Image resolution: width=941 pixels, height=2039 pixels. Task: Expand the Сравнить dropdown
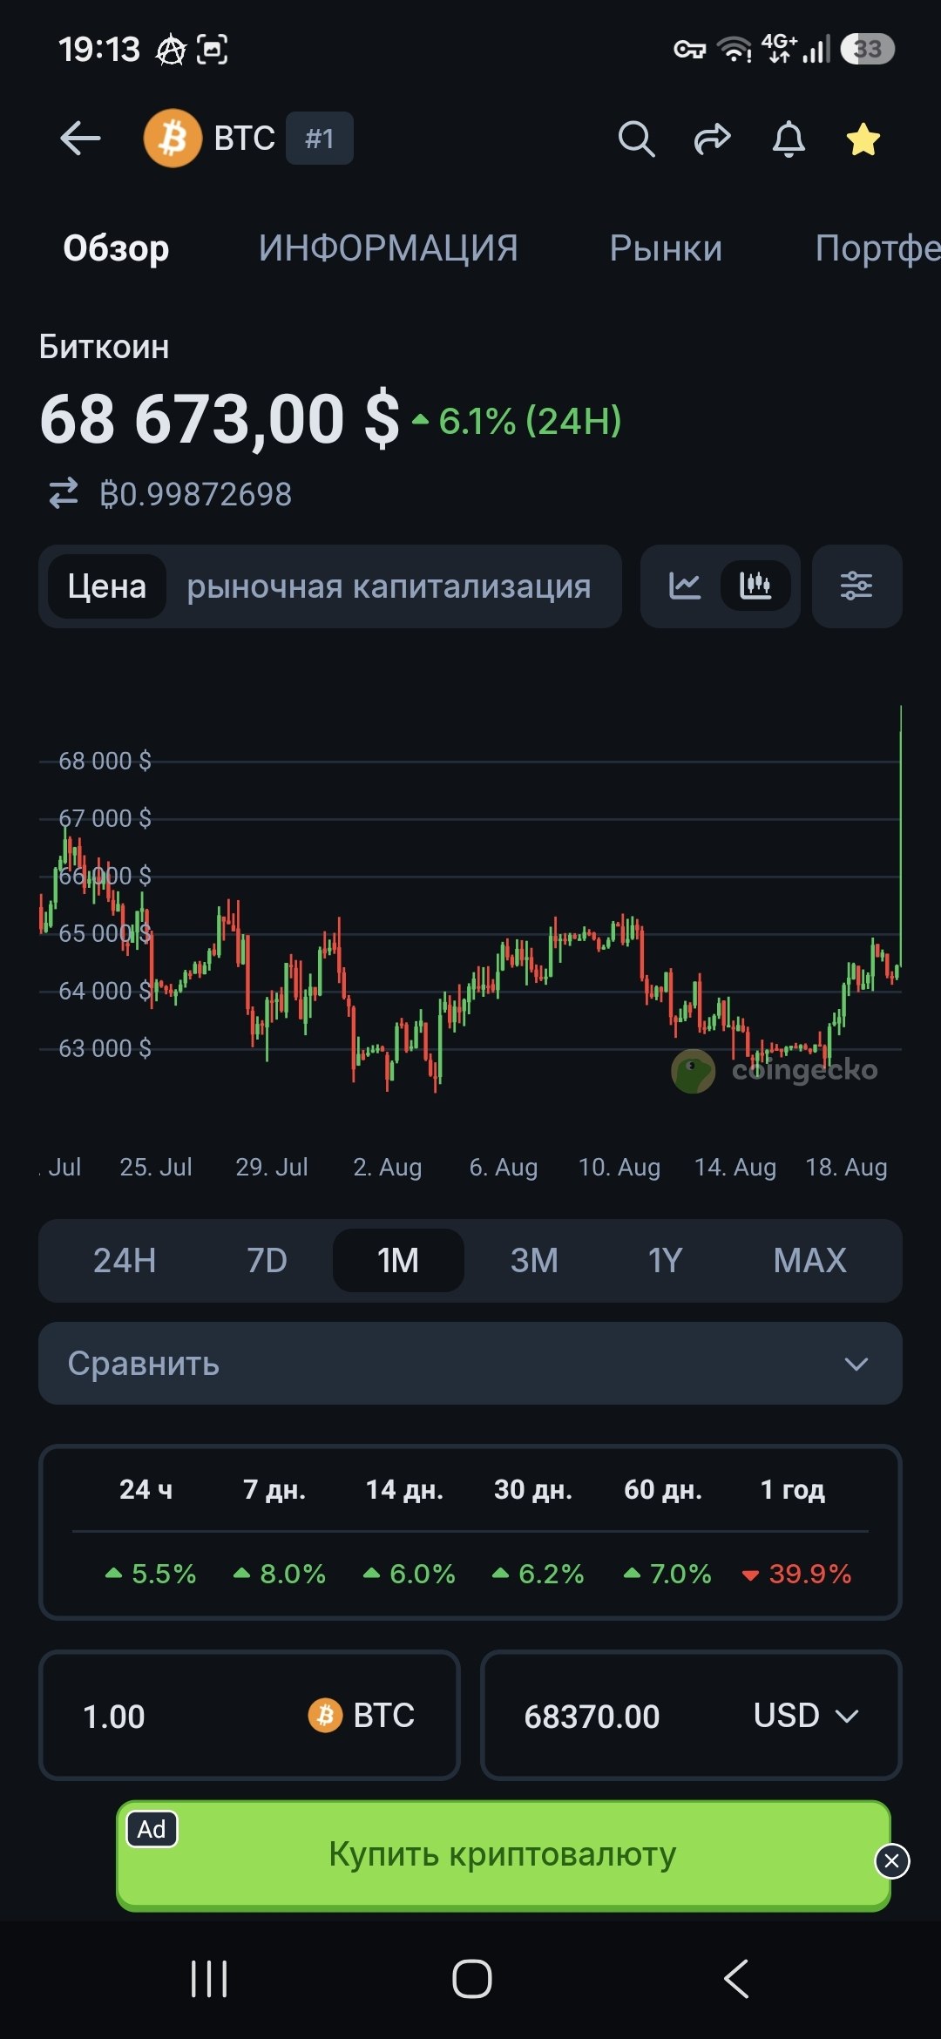[x=470, y=1363]
